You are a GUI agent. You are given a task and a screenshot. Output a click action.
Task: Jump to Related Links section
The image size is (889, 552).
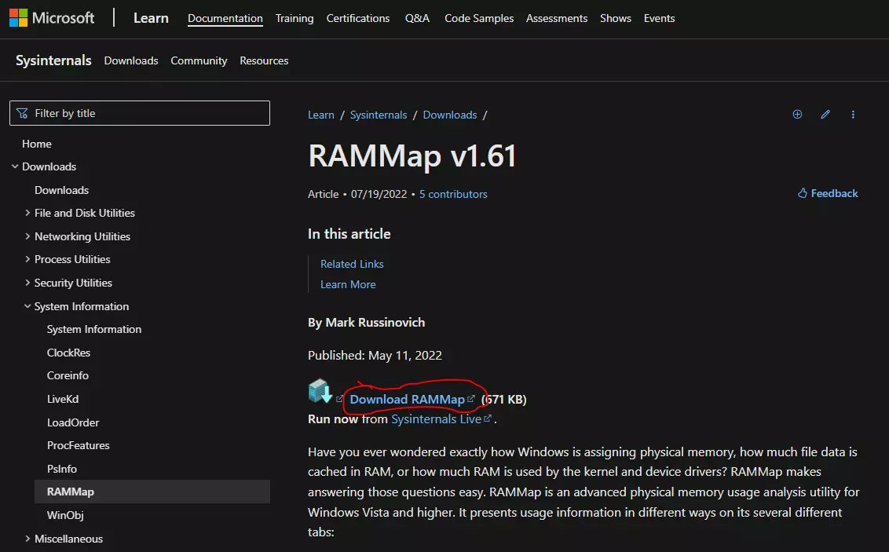point(352,264)
